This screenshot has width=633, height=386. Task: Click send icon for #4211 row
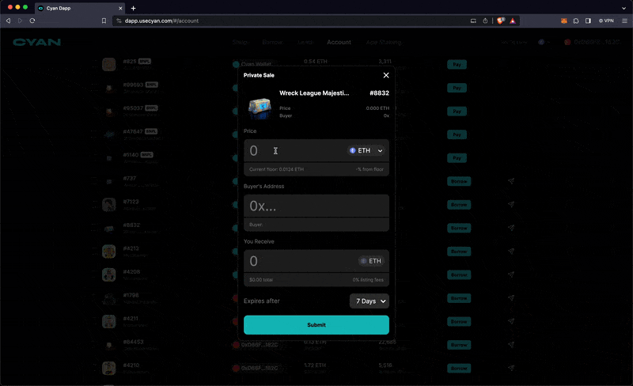point(511,321)
